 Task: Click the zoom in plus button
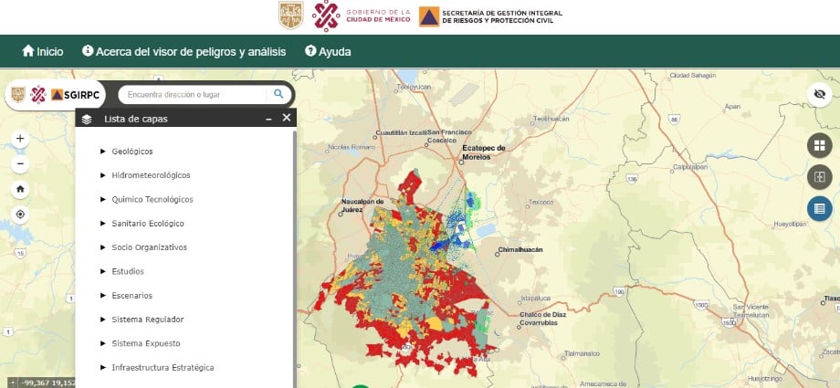pos(20,139)
